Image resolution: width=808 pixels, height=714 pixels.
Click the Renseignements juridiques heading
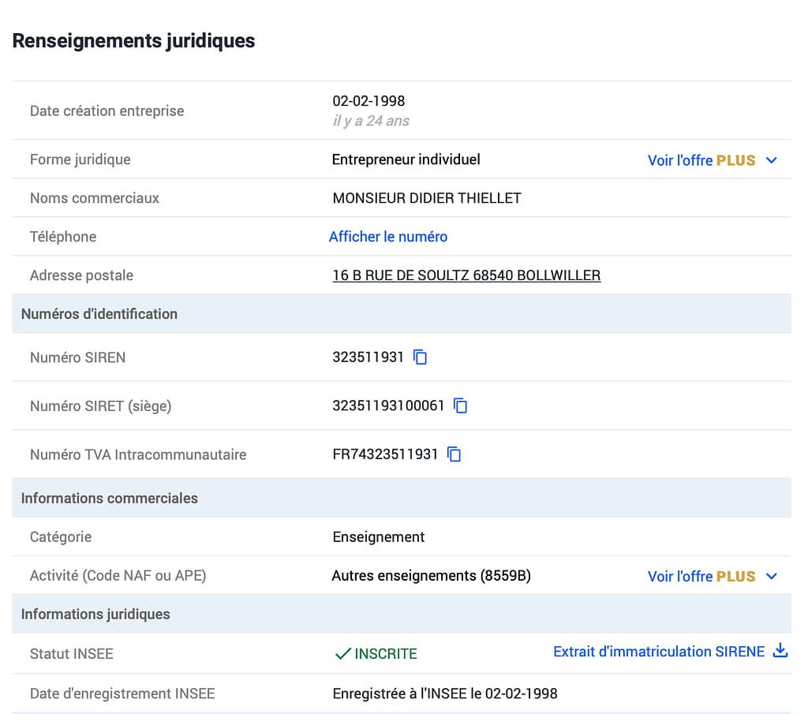(x=133, y=41)
